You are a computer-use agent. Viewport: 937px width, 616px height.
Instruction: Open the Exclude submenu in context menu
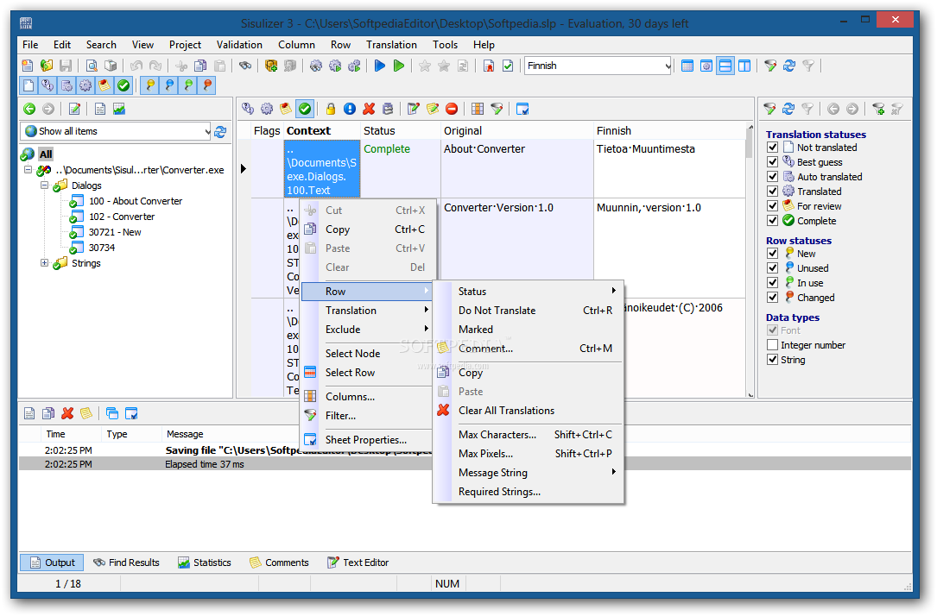coord(367,330)
